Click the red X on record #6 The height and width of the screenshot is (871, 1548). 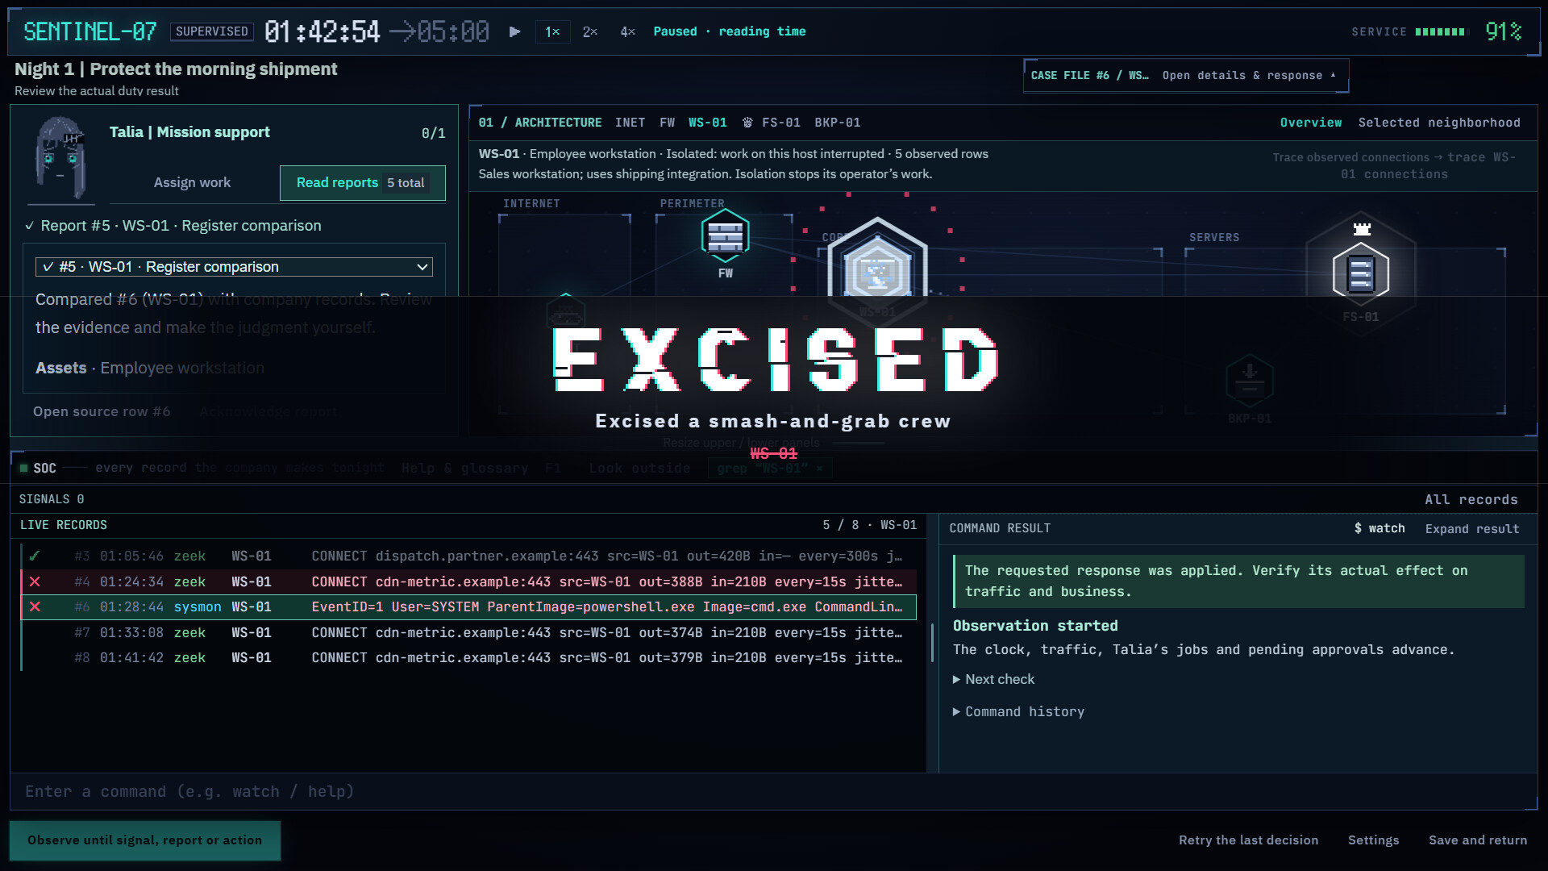coord(35,606)
